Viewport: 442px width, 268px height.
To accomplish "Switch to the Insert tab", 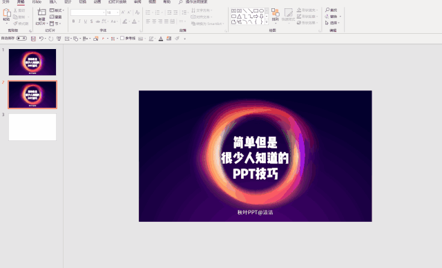I will pos(53,2).
